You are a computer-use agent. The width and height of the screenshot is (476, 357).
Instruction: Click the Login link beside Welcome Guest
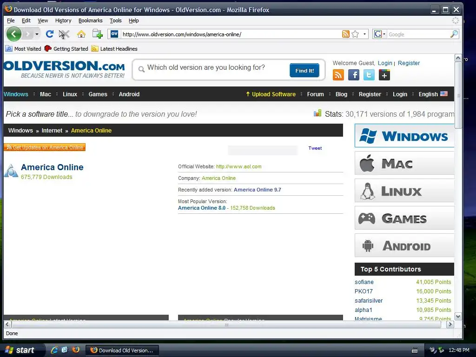[385, 63]
